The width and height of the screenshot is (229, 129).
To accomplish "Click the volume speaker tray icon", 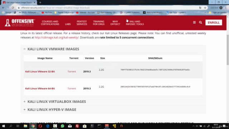I will coord(197,126).
